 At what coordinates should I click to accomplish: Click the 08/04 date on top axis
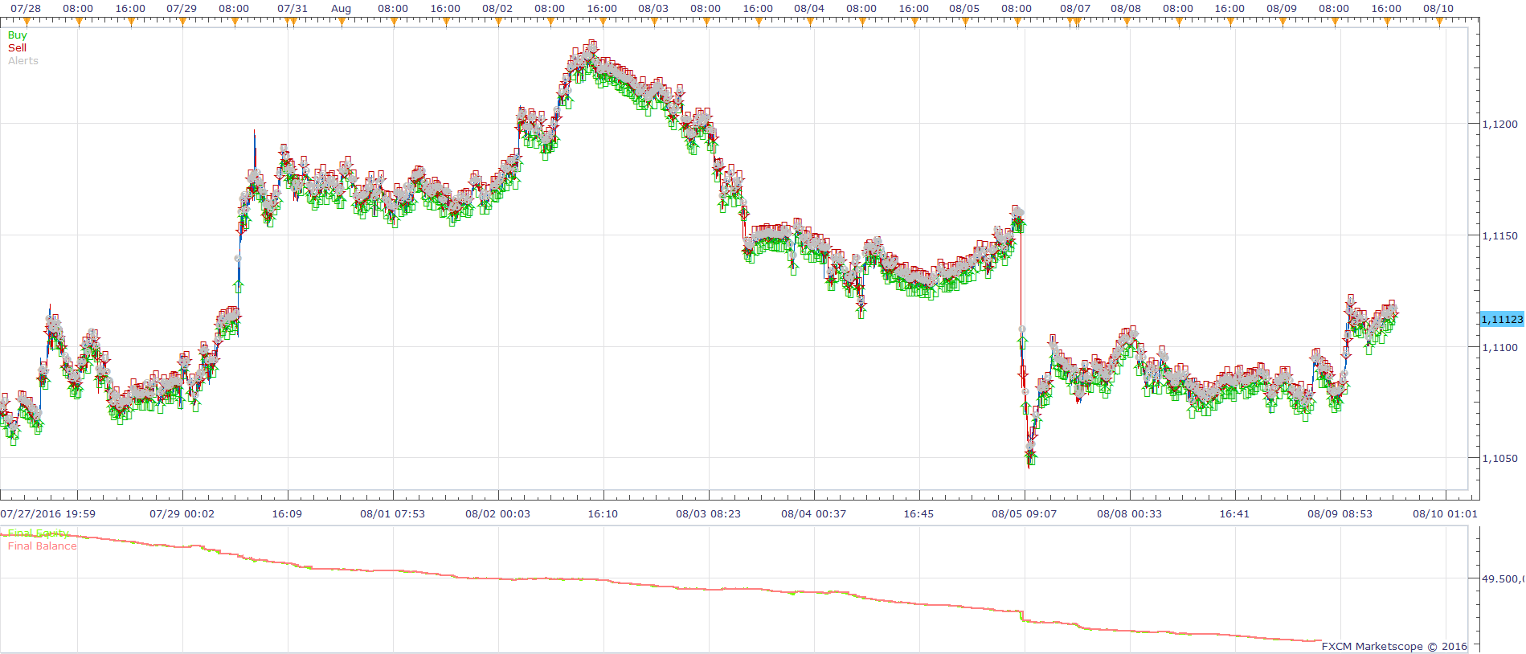click(809, 9)
